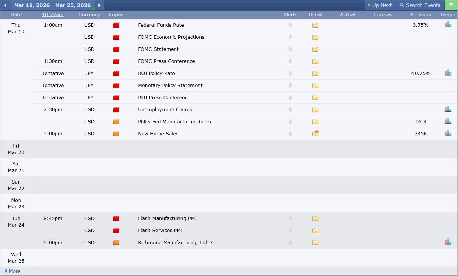View Richmond Manufacturing Index graph
The width and height of the screenshot is (458, 276).
[448, 242]
